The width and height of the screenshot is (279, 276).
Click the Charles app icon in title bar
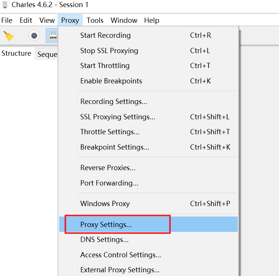click(x=5, y=4)
